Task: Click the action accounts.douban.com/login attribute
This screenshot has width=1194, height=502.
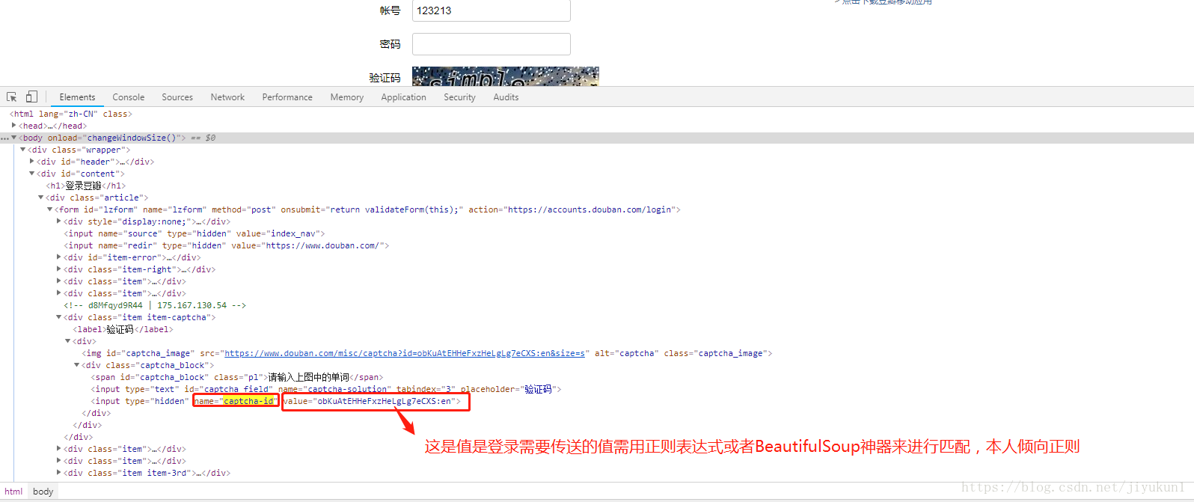Action: tap(572, 209)
